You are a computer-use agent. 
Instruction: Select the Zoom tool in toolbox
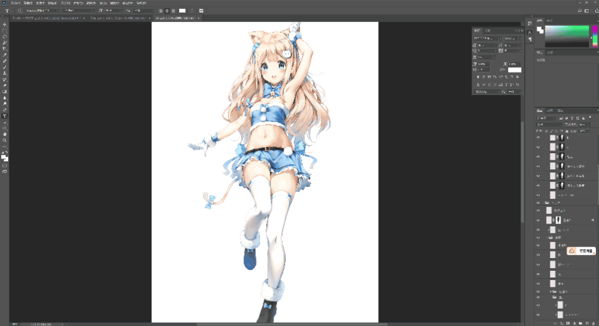click(4, 140)
